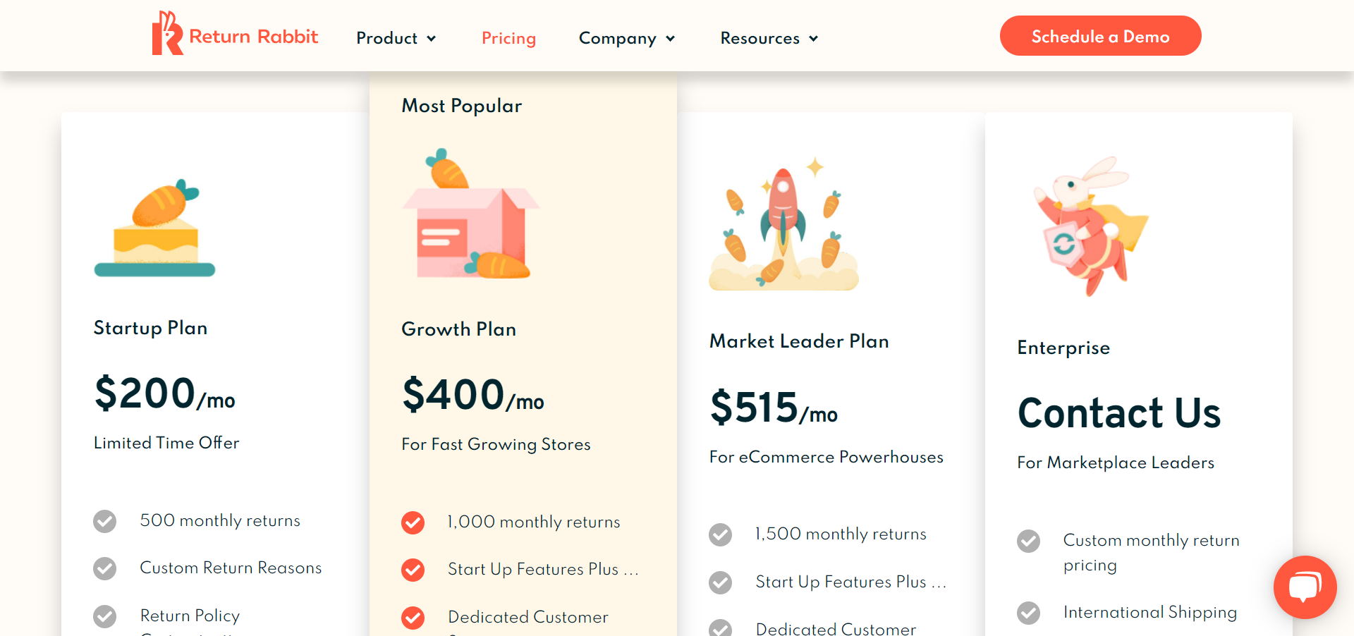Expand the Product dropdown menu

tap(396, 39)
